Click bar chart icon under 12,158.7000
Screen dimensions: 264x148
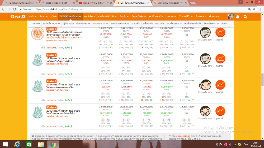click(187, 34)
